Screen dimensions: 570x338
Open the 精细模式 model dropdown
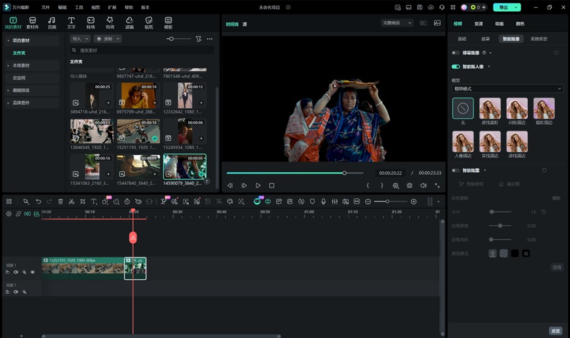(507, 89)
